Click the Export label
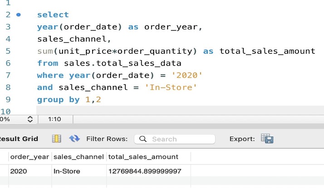The height and width of the screenshot is (188, 324). tap(242, 139)
